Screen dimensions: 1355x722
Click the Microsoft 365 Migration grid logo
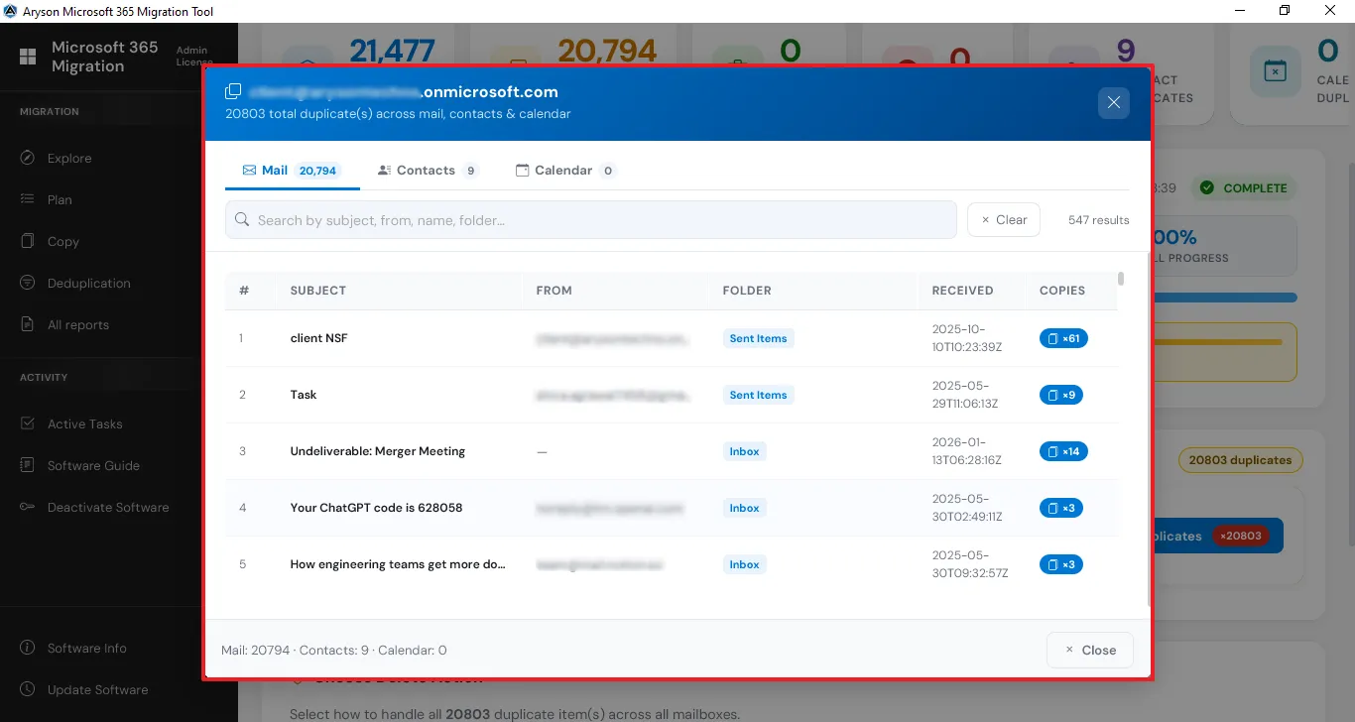(28, 57)
